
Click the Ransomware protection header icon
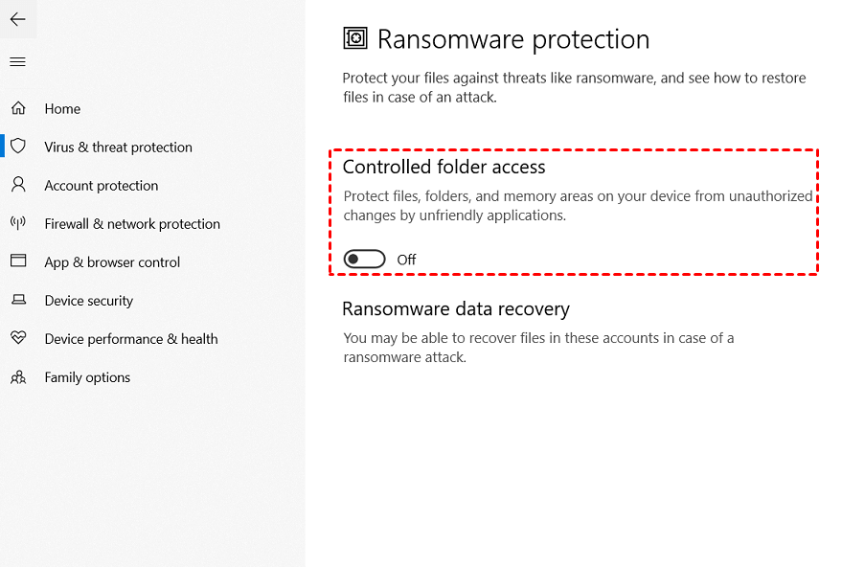coord(355,38)
